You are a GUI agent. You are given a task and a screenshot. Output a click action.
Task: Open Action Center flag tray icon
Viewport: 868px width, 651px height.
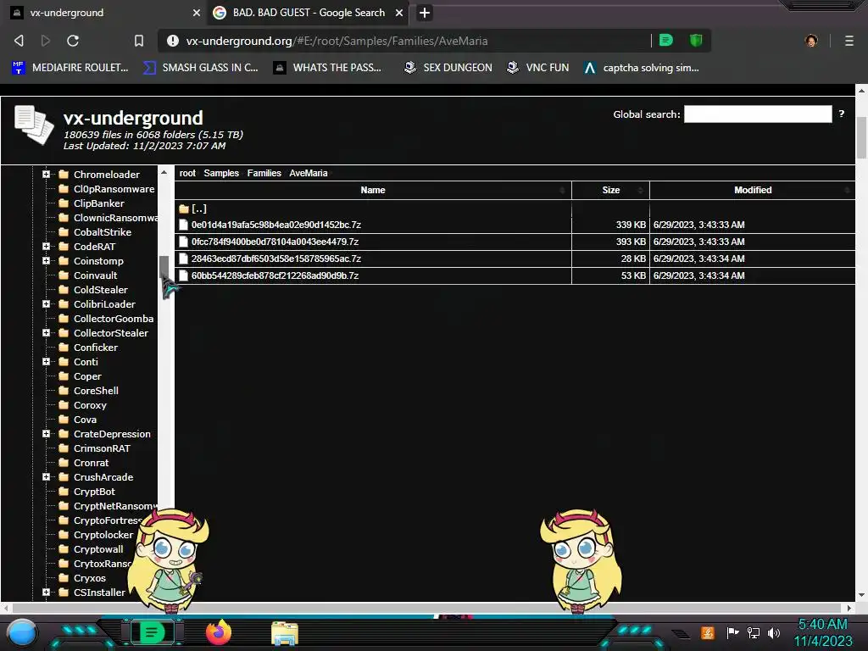pos(733,632)
